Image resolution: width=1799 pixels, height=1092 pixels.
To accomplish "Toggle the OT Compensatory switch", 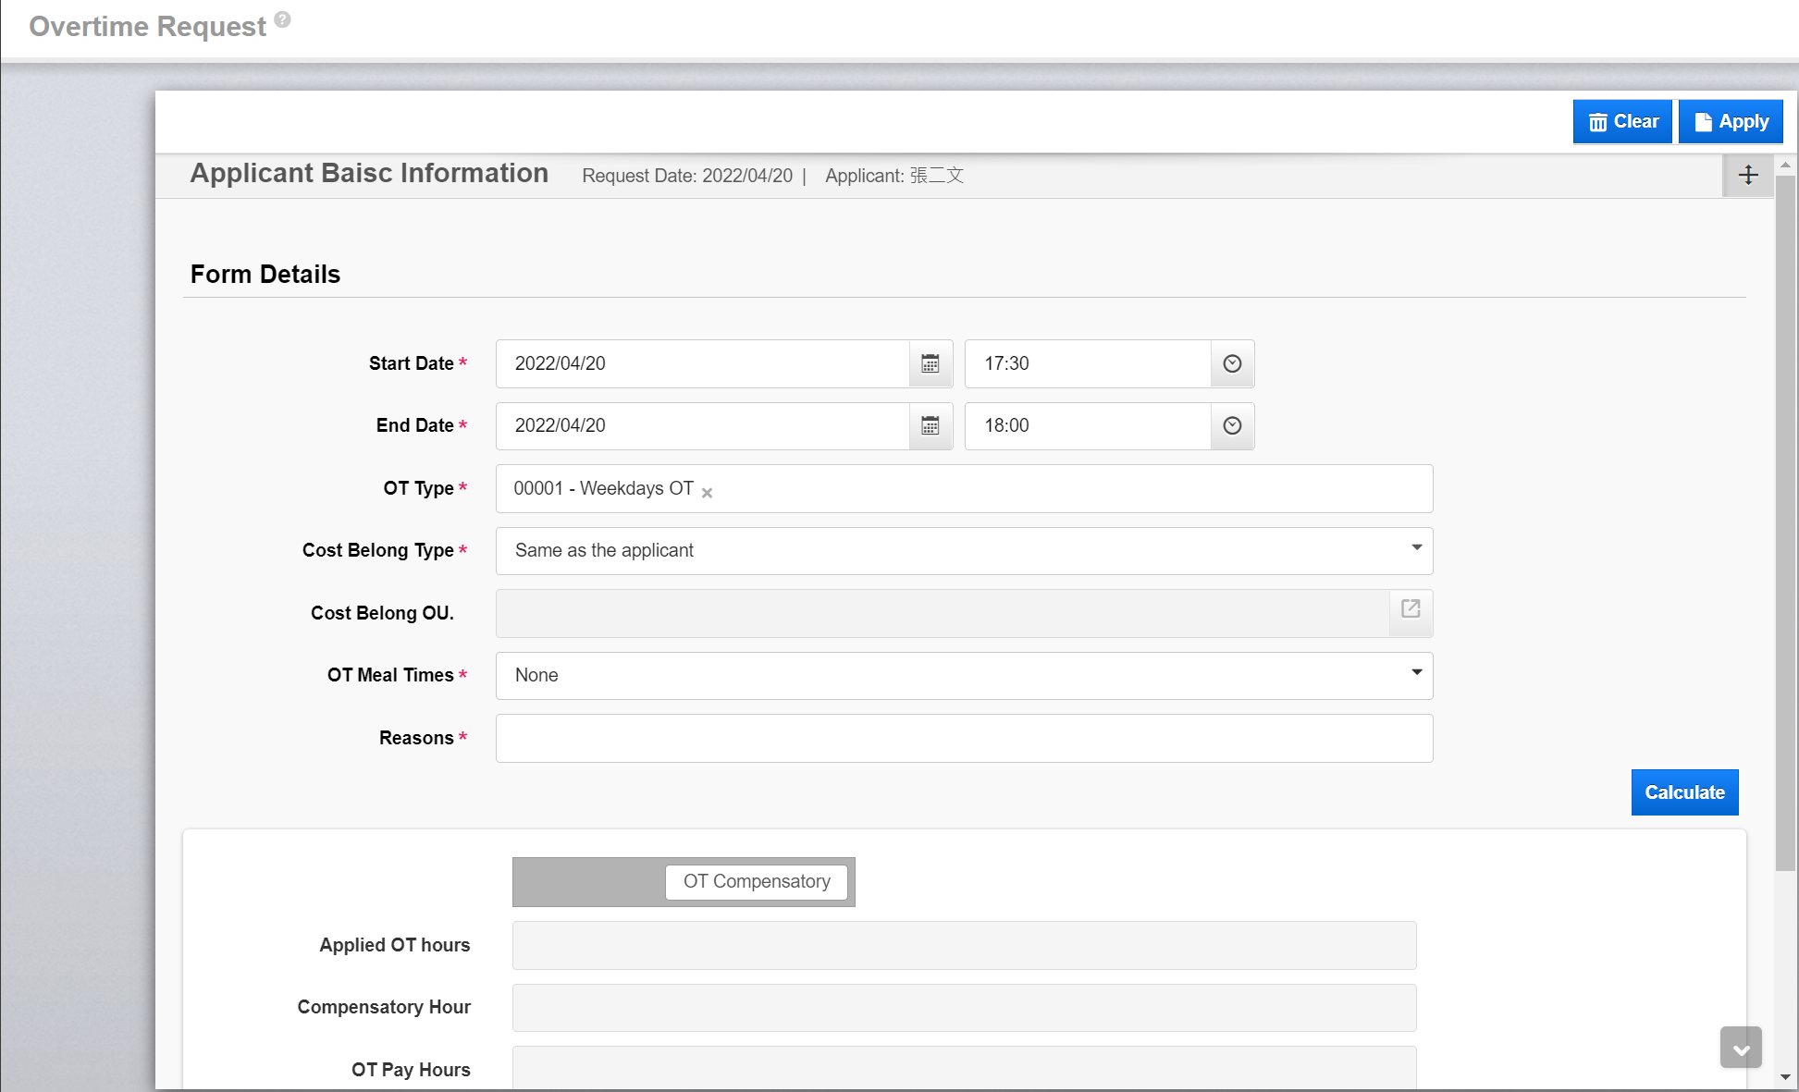I will pos(684,882).
